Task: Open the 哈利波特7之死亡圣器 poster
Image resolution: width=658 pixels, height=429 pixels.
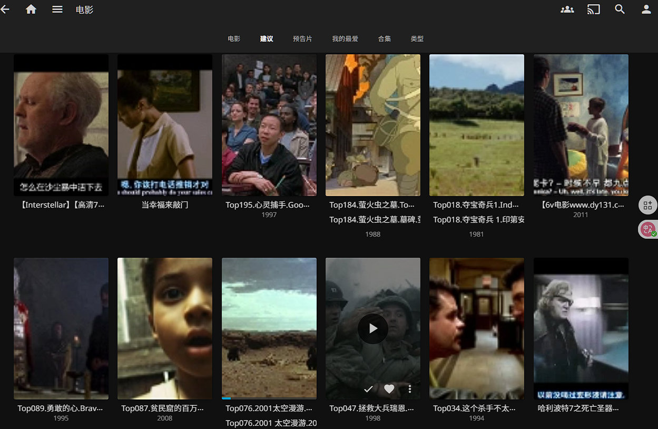Action: 581,328
